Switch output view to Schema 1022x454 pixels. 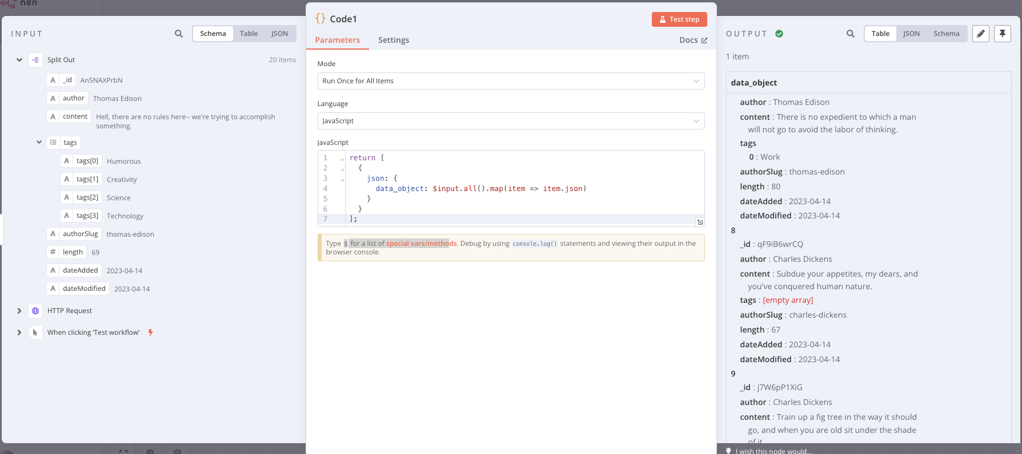click(x=946, y=34)
